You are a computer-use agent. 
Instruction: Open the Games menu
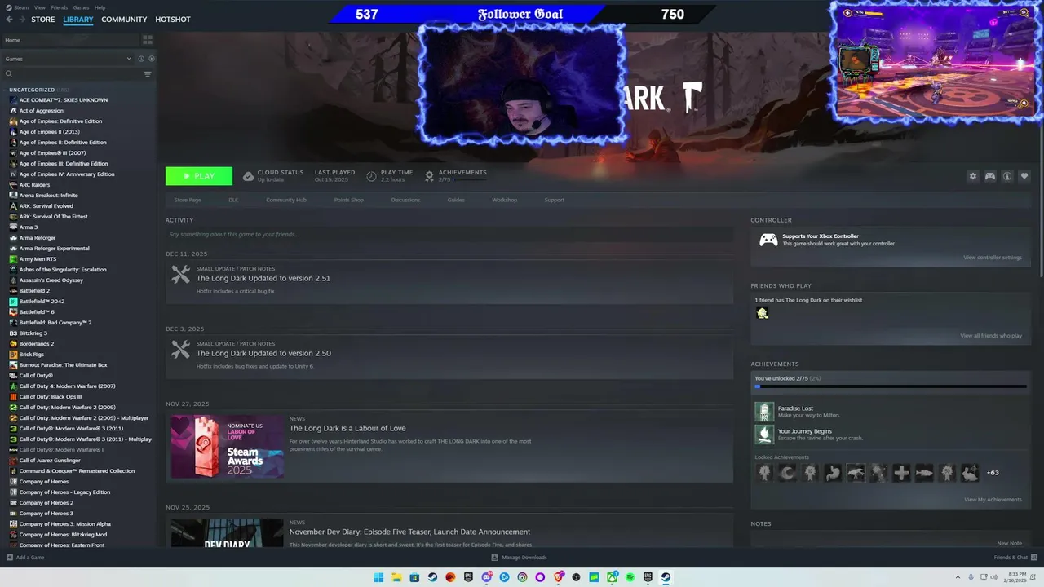click(x=81, y=7)
